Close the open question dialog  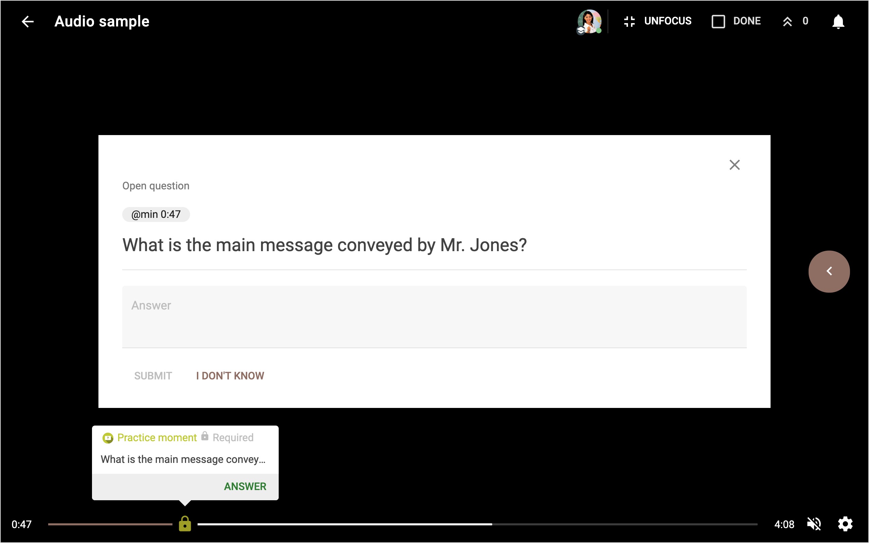pyautogui.click(x=734, y=165)
